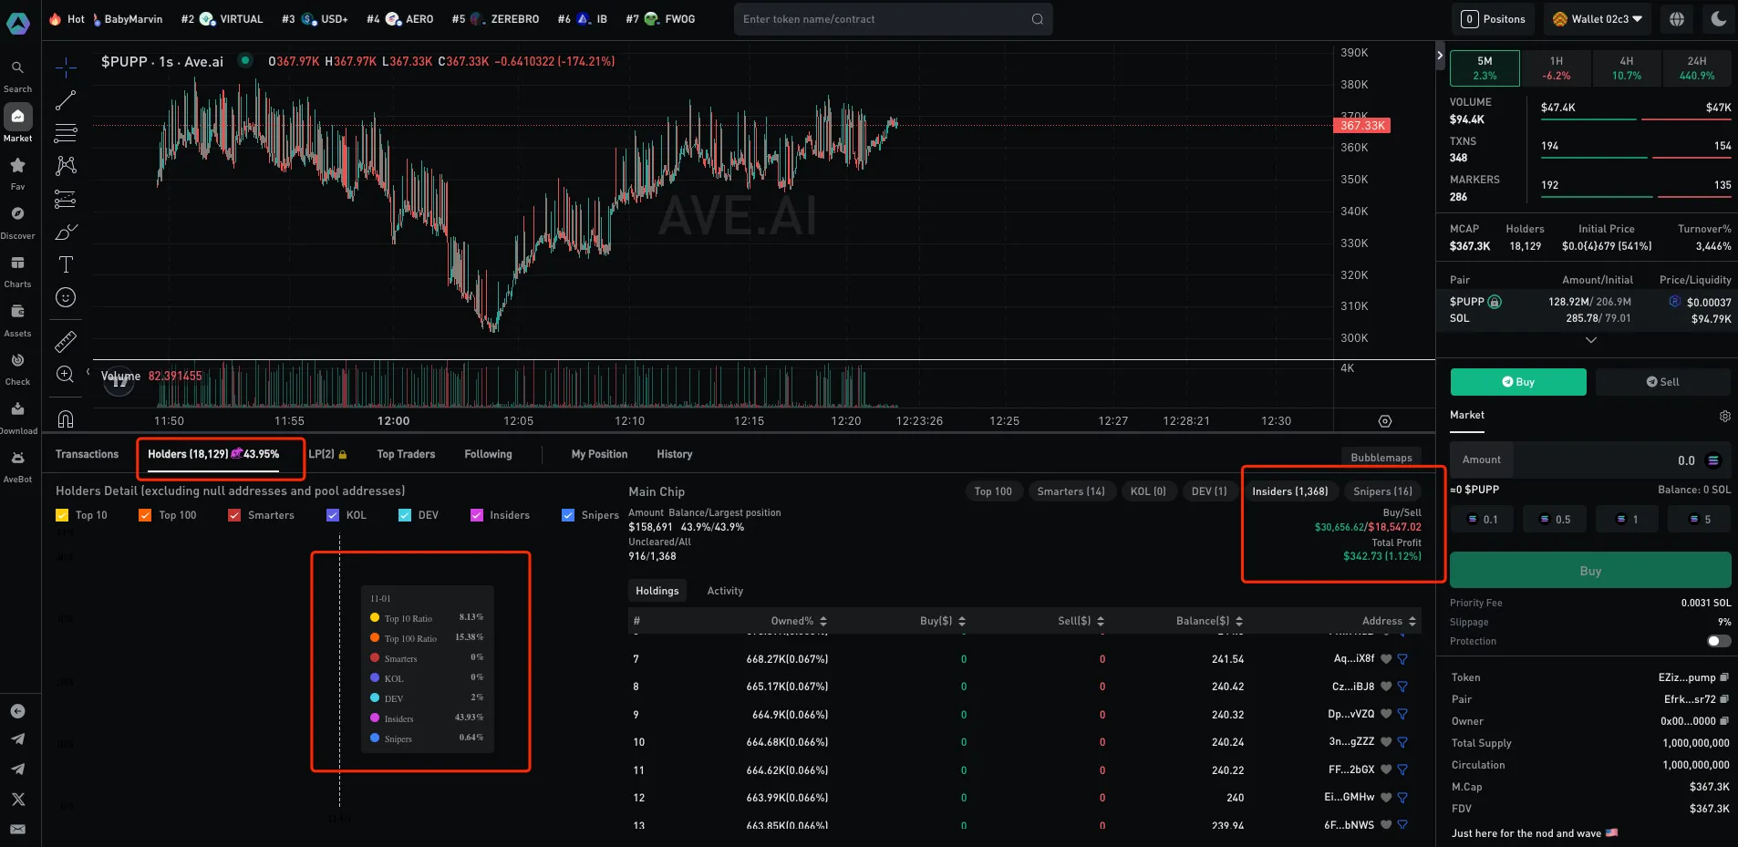
Task: Open Market panel settings gear
Action: (x=1725, y=416)
